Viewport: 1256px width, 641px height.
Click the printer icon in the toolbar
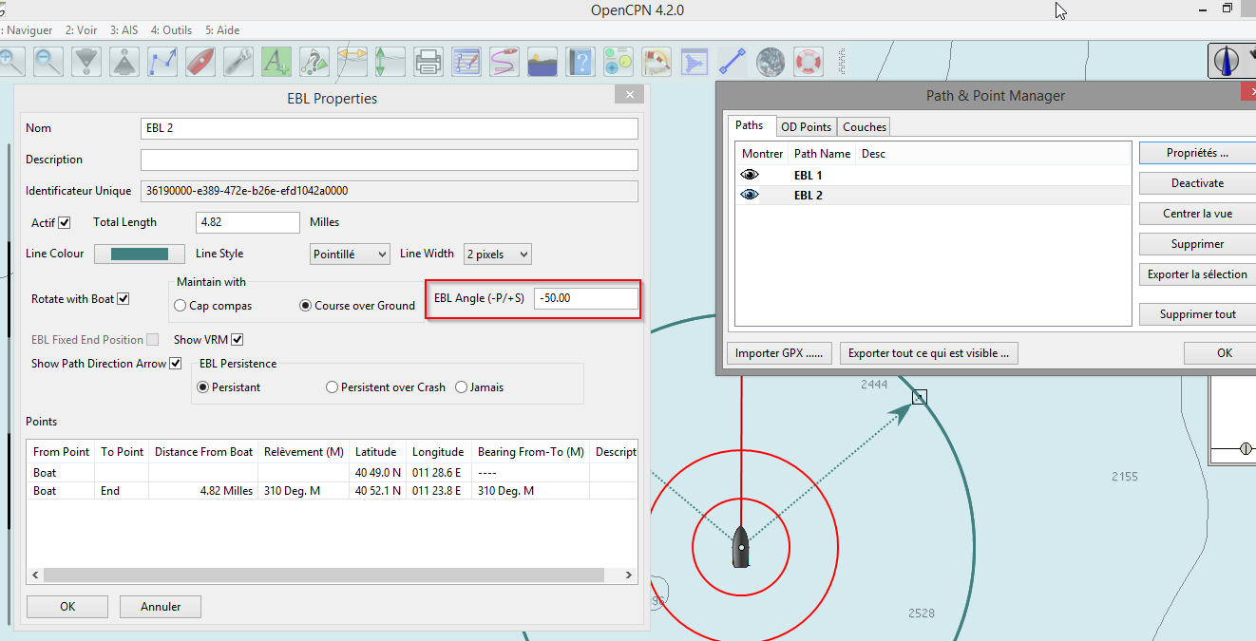pyautogui.click(x=428, y=62)
